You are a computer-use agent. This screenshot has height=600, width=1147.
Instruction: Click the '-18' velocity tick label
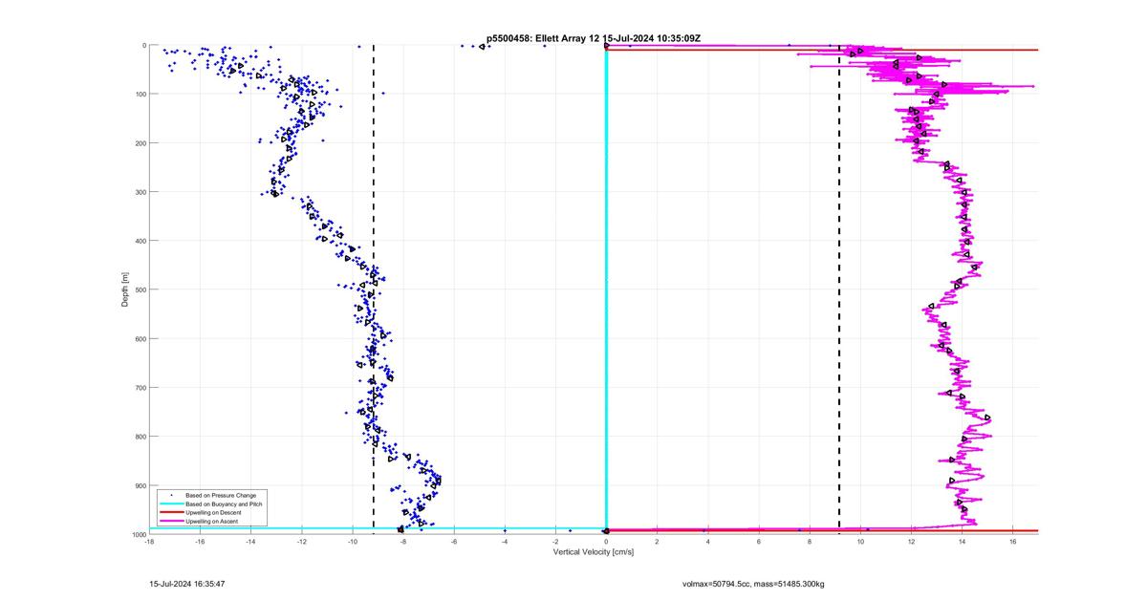click(x=149, y=542)
